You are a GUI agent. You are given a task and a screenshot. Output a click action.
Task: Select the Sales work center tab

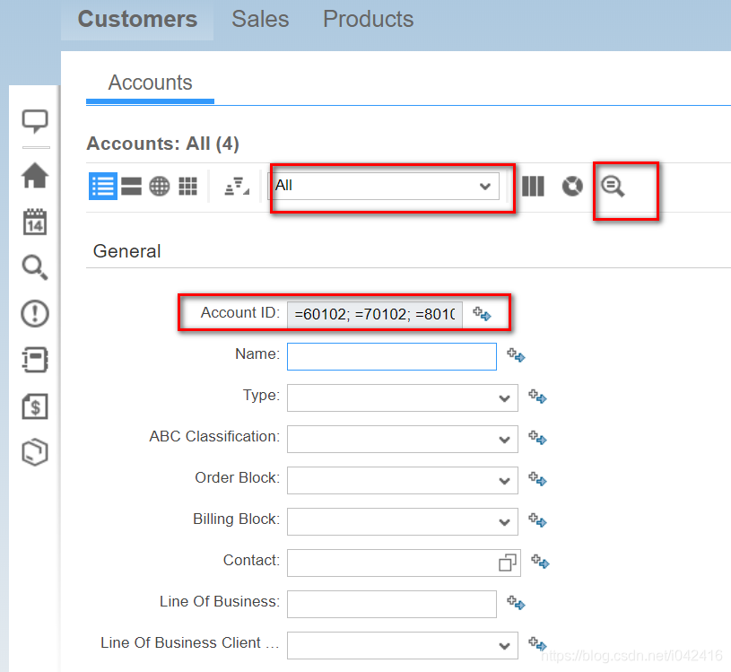260,20
